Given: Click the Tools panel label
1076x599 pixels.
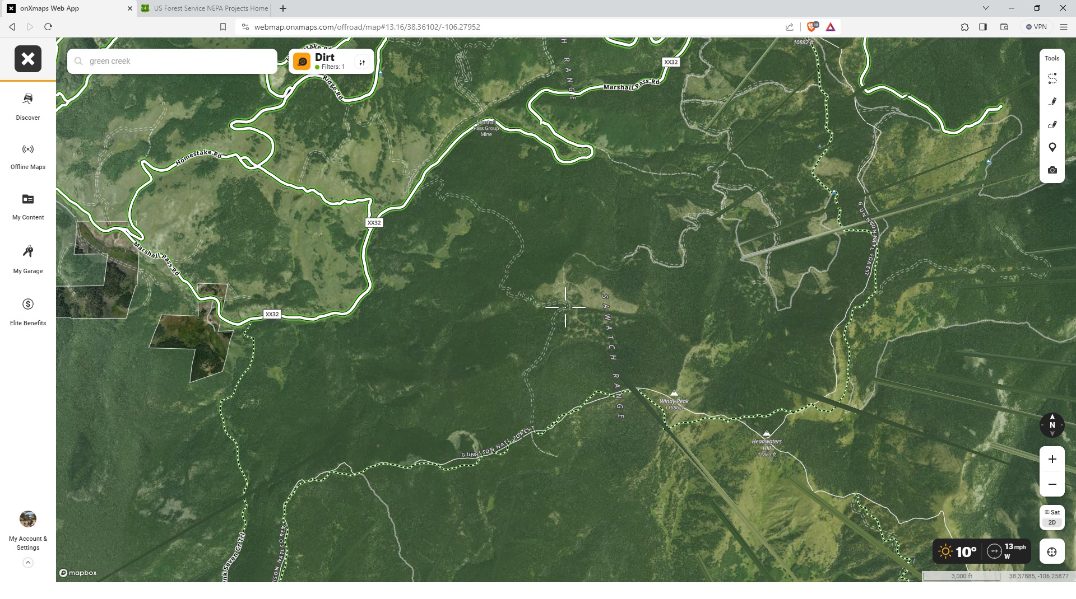Looking at the screenshot, I should [1052, 58].
